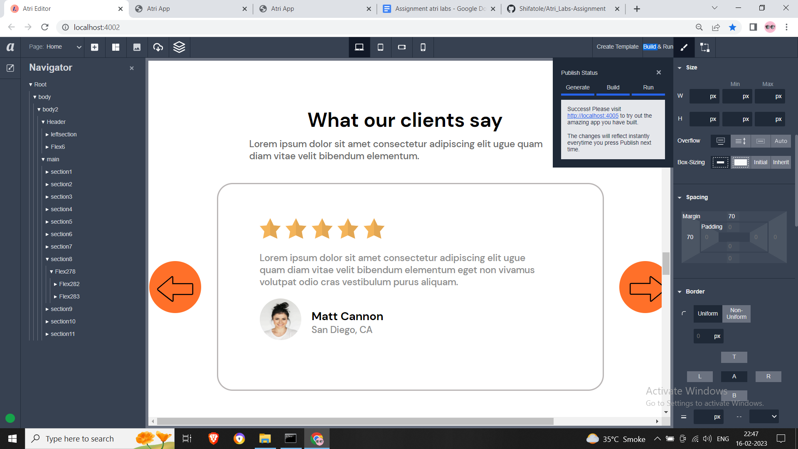Click the Create Template button
This screenshot has width=798, height=449.
617,47
